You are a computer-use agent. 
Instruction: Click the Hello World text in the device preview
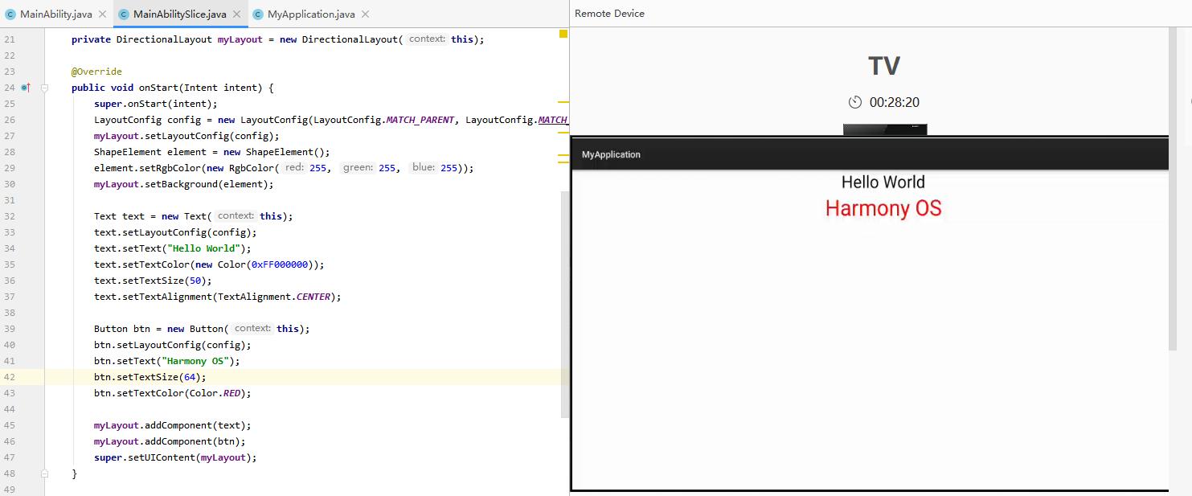click(883, 182)
